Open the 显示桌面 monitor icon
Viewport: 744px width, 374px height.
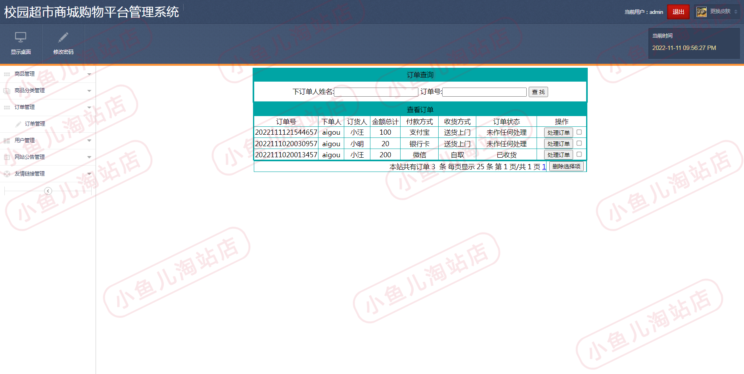pyautogui.click(x=21, y=37)
